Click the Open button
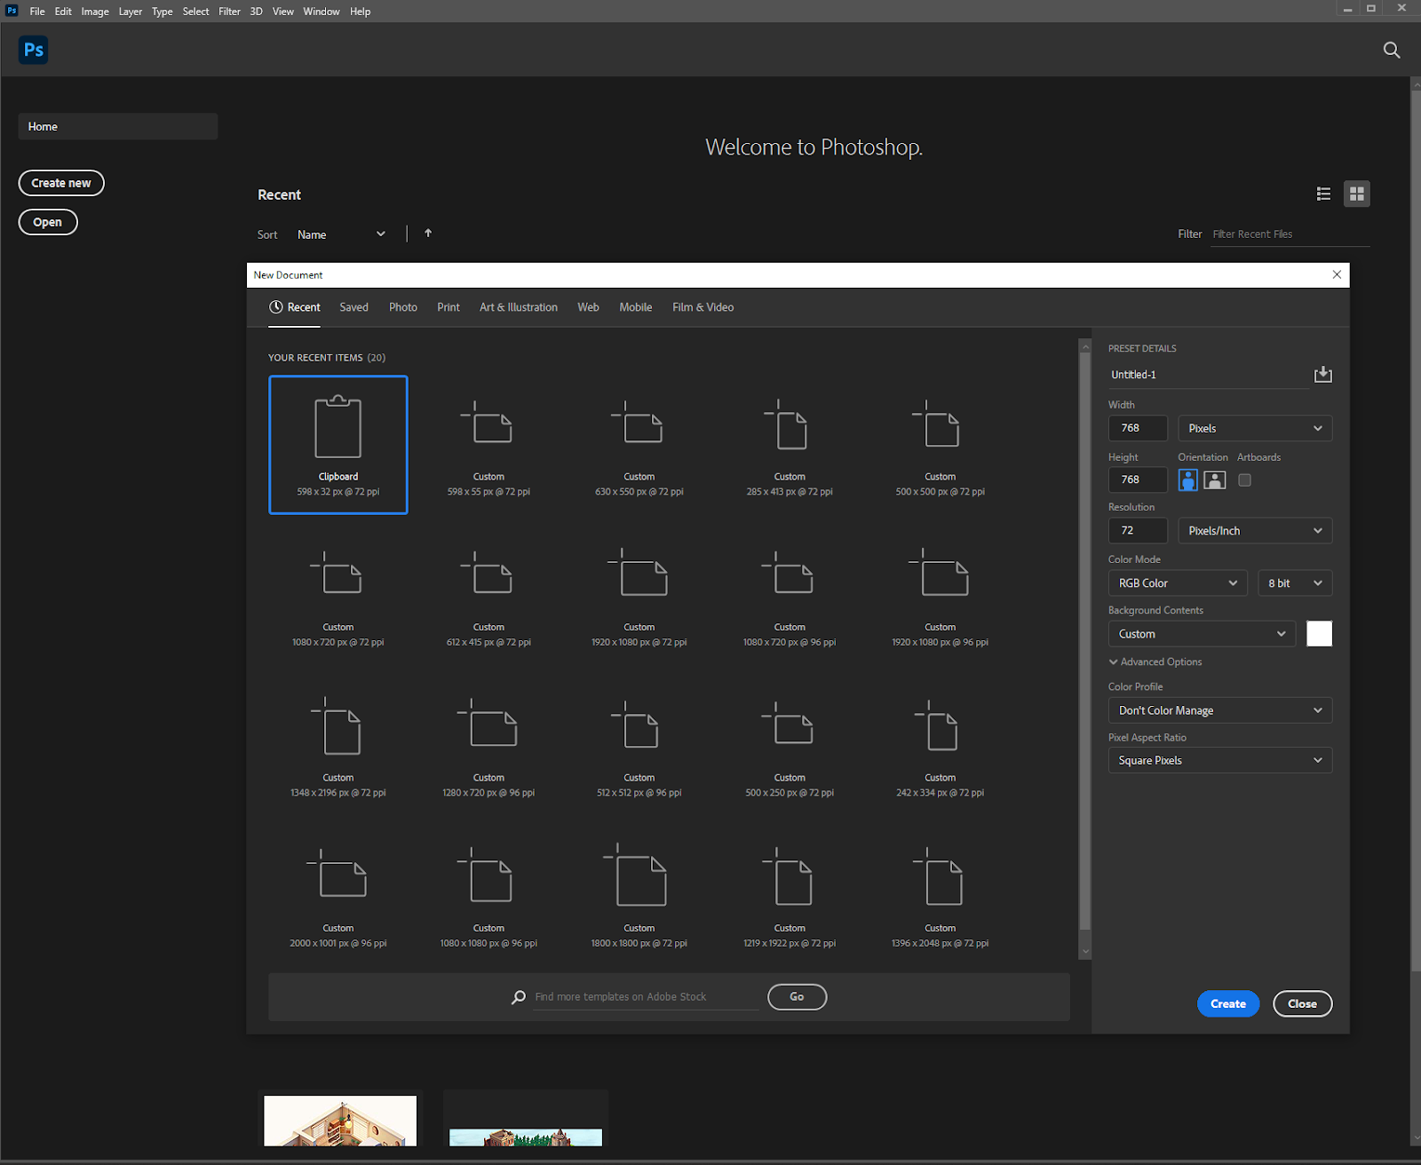The height and width of the screenshot is (1165, 1421). (48, 222)
